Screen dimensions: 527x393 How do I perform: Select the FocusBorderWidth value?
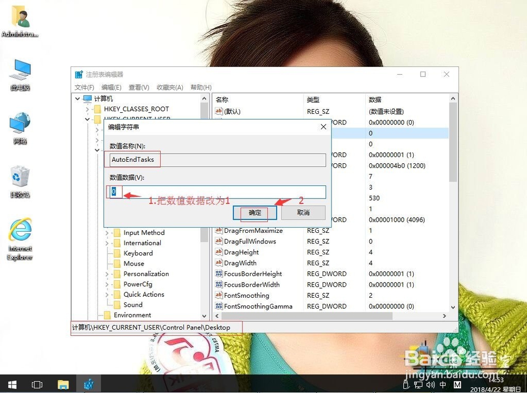(252, 284)
